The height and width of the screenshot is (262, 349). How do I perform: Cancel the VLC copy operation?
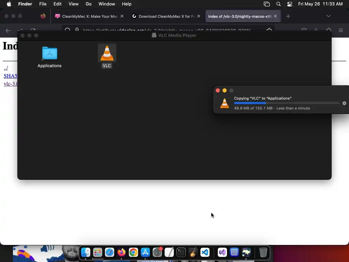[x=344, y=103]
